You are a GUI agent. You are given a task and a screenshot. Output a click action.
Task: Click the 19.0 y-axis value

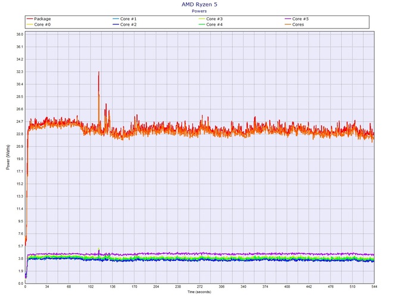tap(20, 159)
